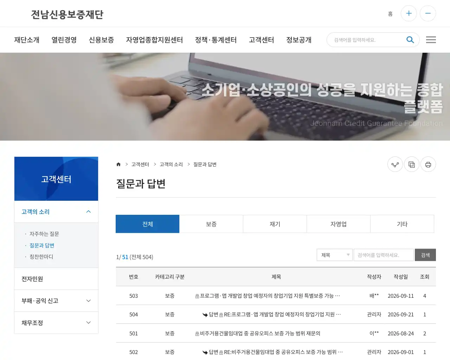Focus the board search keyword input field
The image size is (450, 360).
(x=384, y=255)
